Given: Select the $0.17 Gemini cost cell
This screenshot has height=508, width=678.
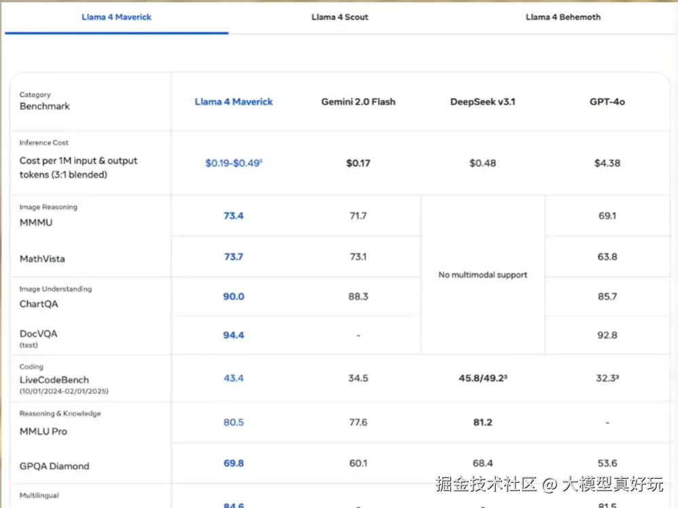Looking at the screenshot, I should point(358,163).
